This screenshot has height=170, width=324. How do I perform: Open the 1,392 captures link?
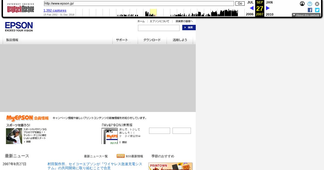[55, 11]
